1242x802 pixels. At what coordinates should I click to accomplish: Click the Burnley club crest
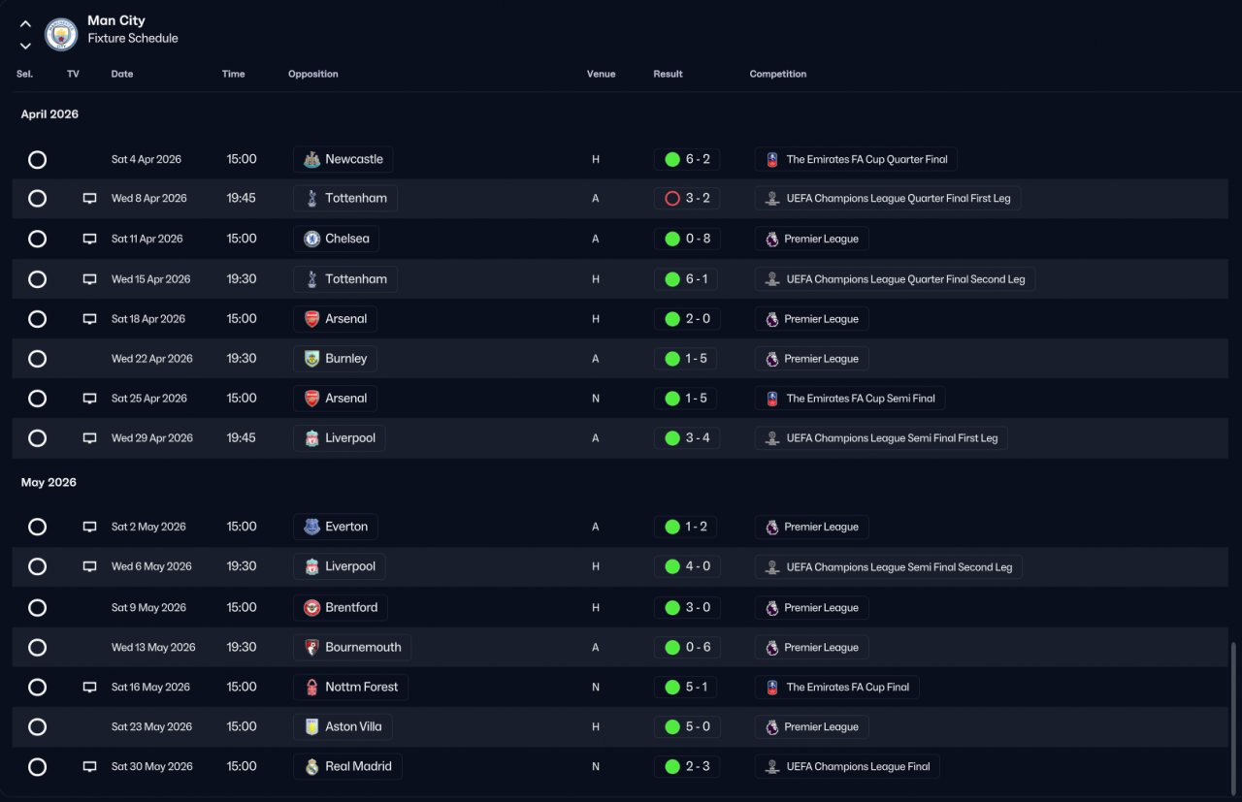pyautogui.click(x=311, y=359)
